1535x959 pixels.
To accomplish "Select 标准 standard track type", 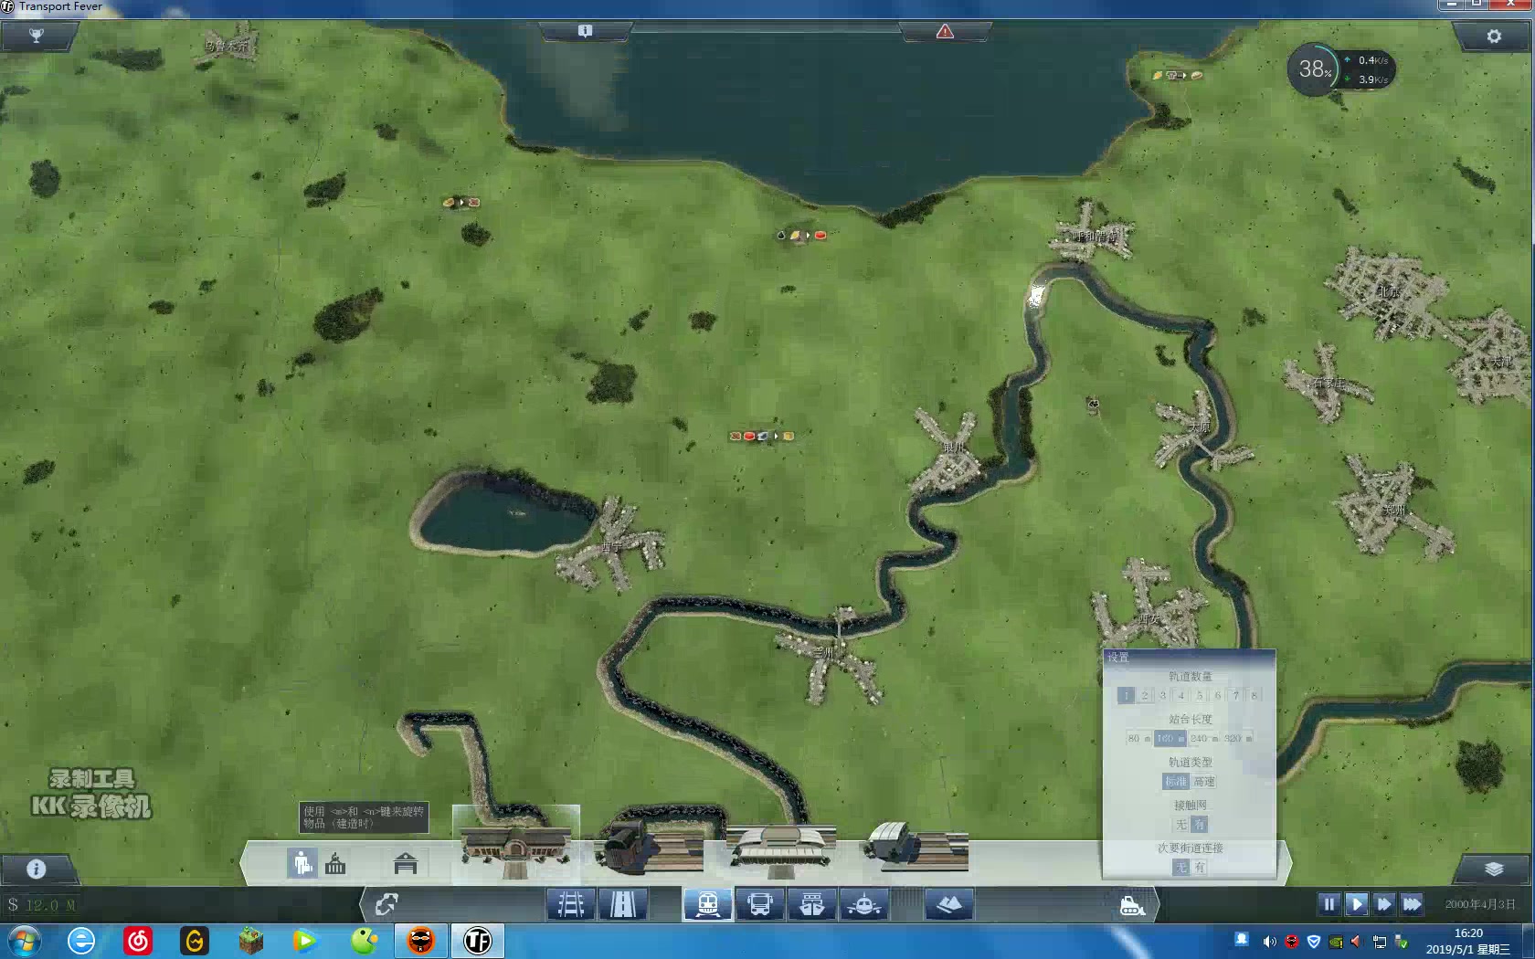I will coord(1176,781).
